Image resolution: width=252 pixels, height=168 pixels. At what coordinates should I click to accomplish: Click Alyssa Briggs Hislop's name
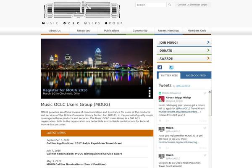coord(178,97)
